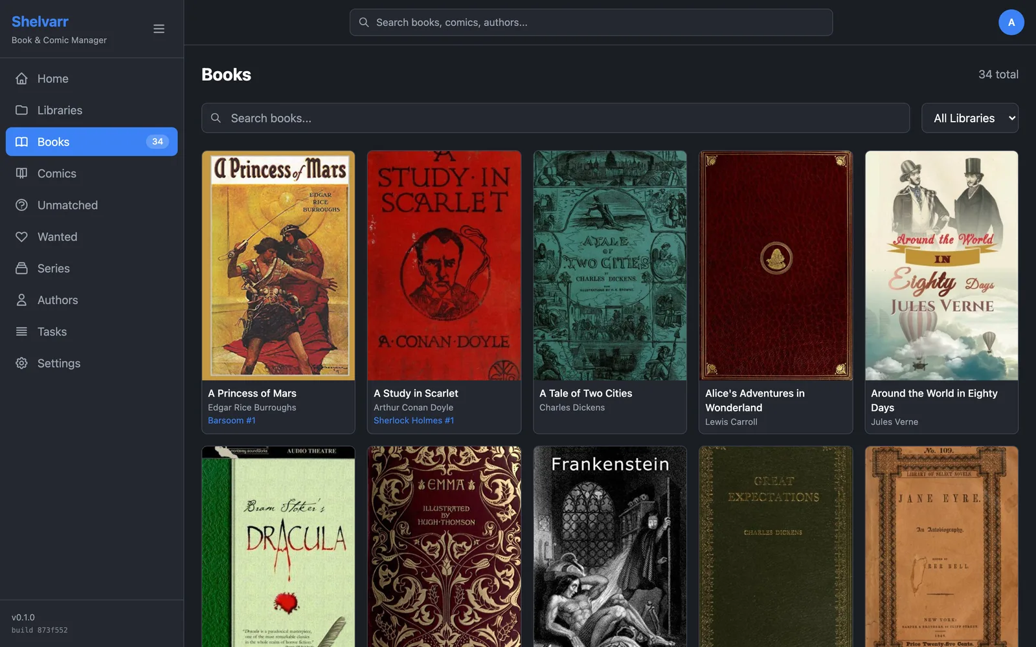Click the magnifier in global search bar
1036x647 pixels.
tap(364, 23)
